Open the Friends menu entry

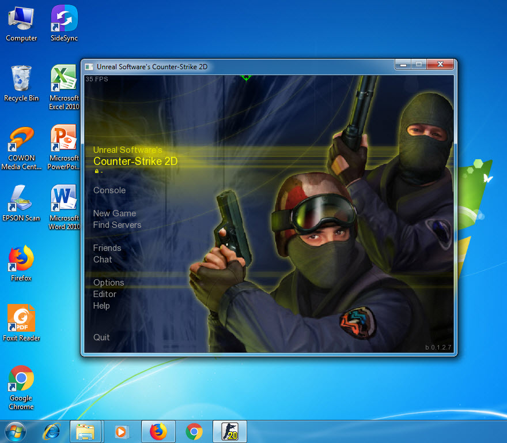[x=107, y=247]
